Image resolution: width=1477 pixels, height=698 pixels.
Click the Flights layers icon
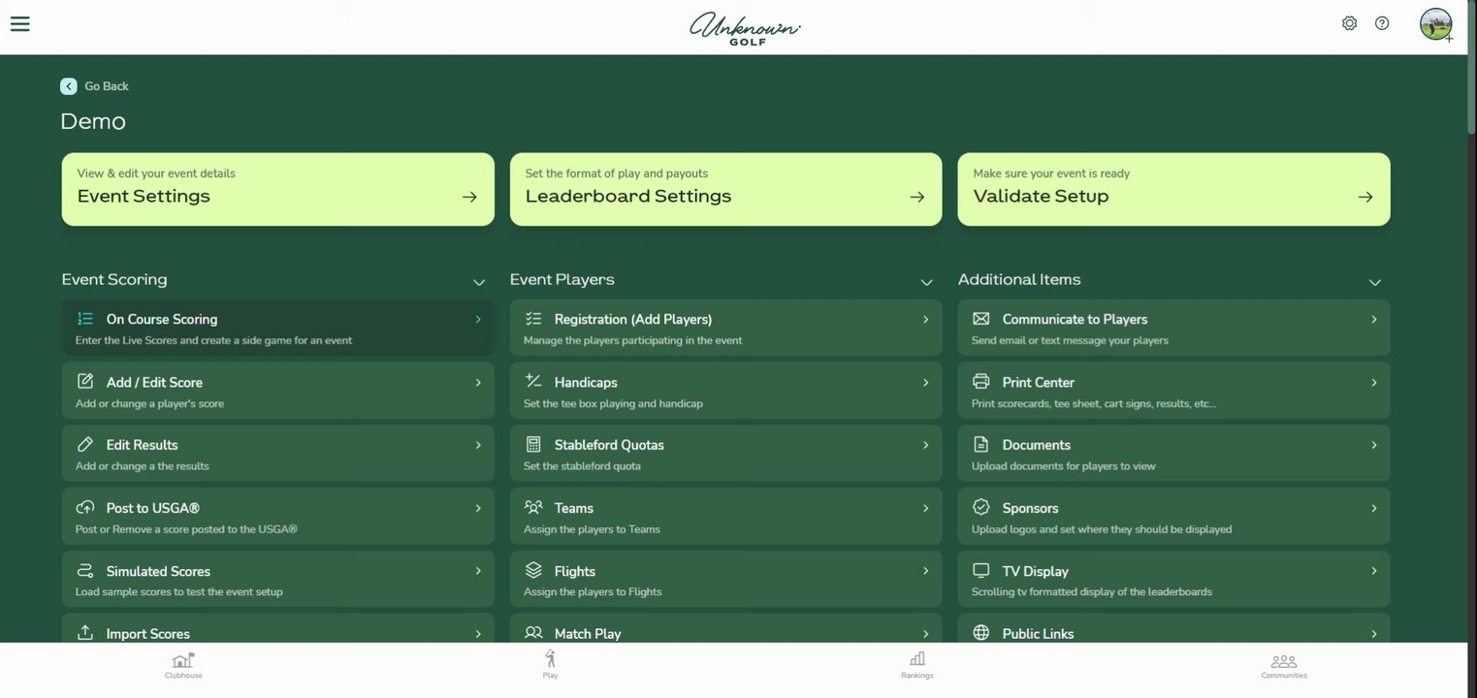(x=533, y=570)
